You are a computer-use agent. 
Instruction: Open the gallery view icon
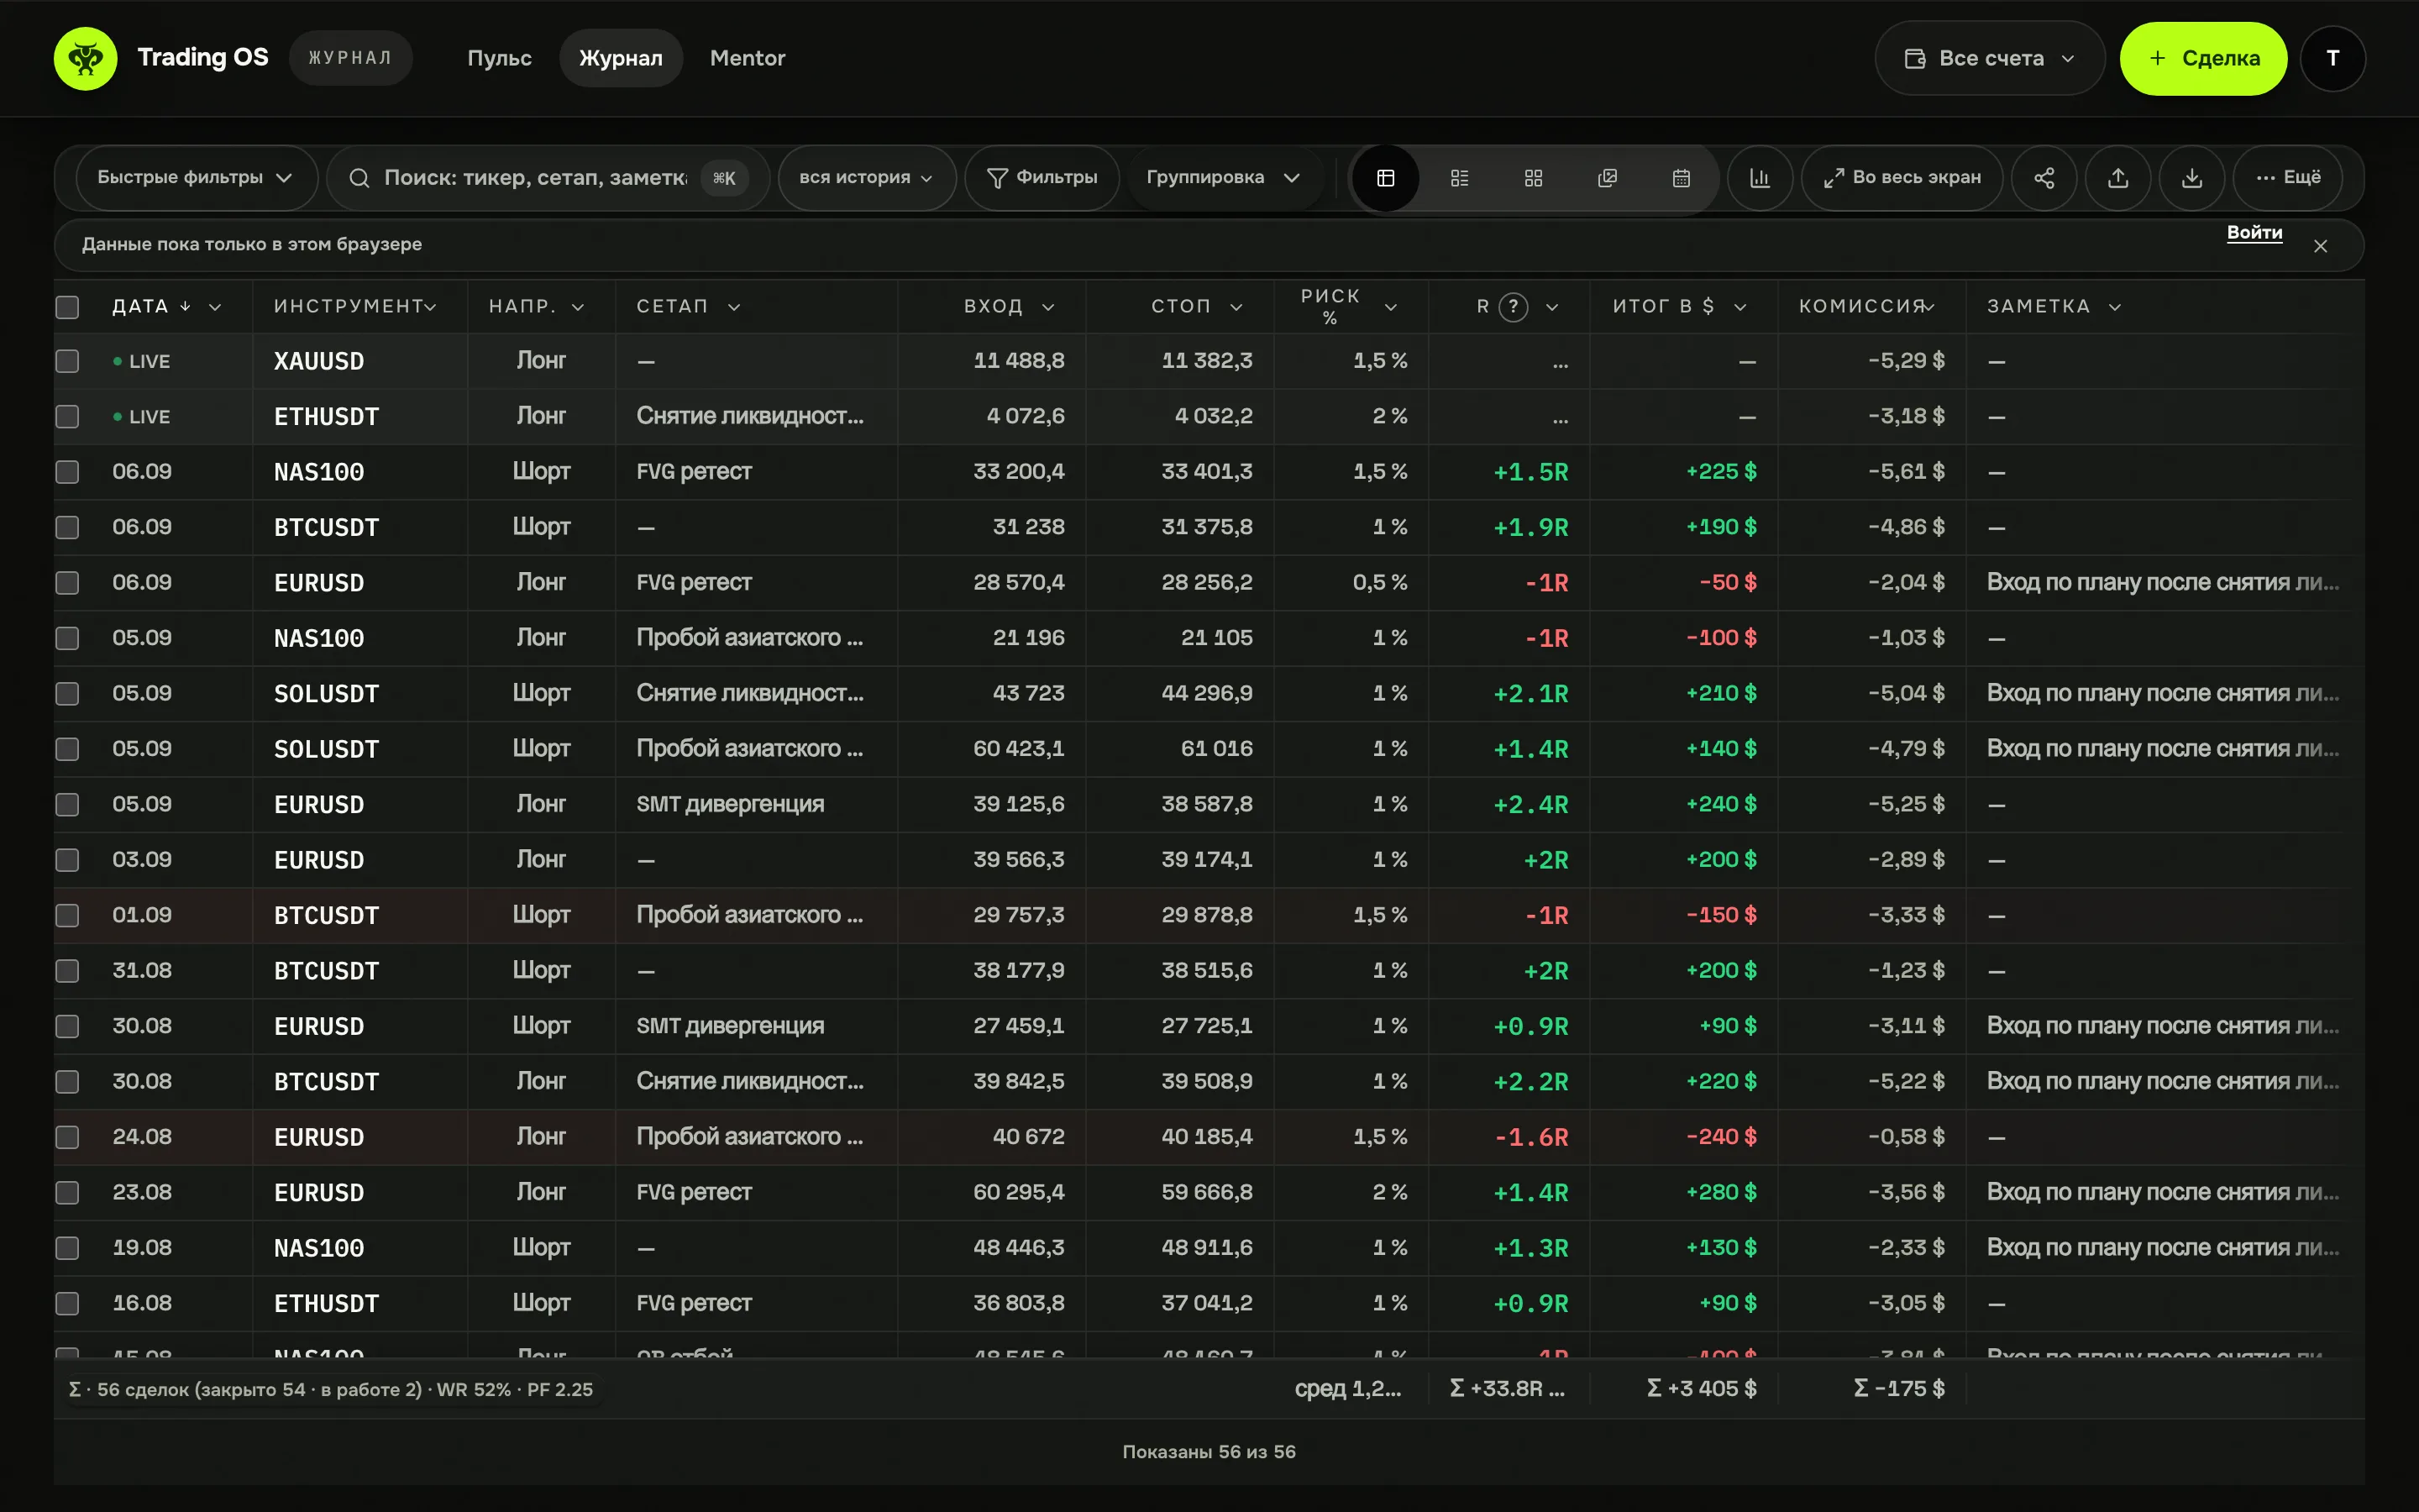click(1608, 178)
